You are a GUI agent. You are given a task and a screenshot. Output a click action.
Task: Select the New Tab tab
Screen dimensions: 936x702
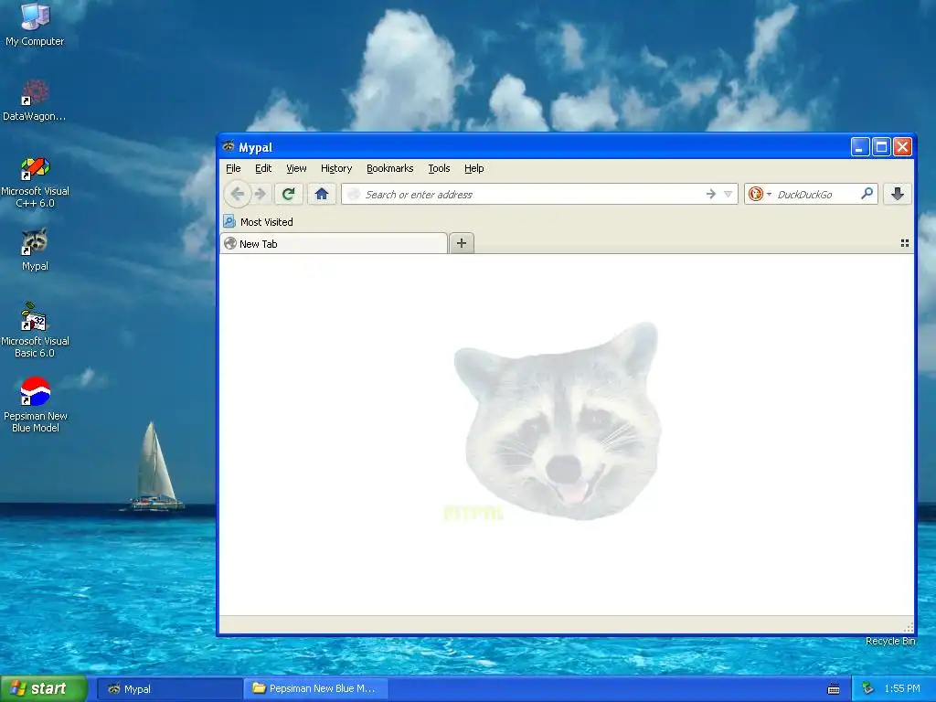point(334,243)
